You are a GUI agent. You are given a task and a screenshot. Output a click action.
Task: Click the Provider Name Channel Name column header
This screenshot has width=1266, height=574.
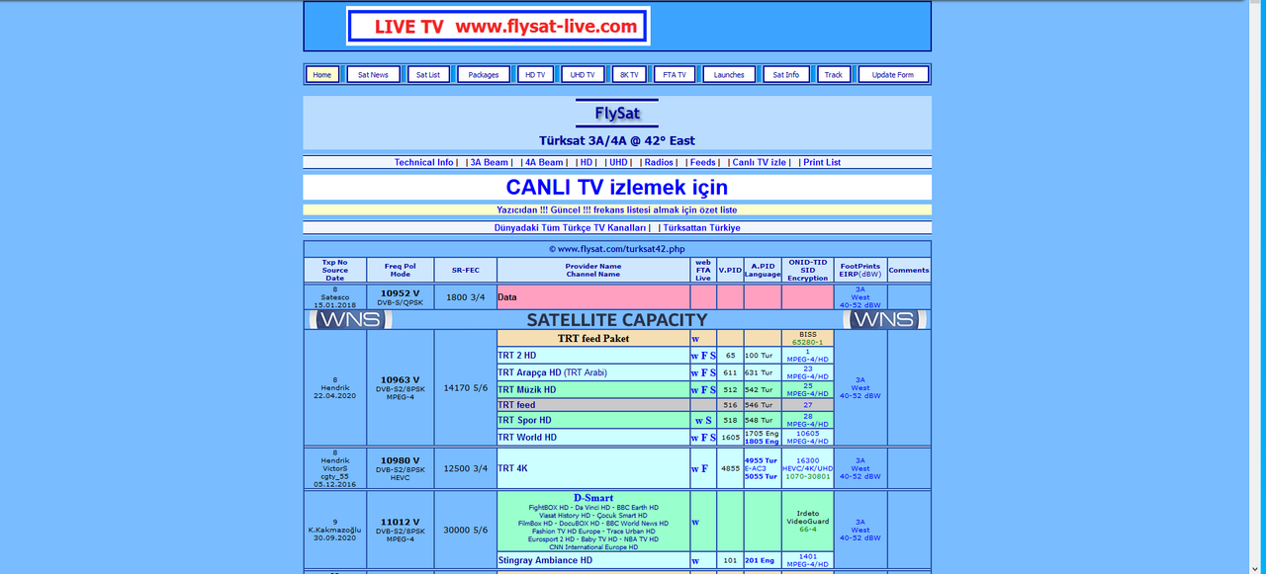click(x=593, y=270)
